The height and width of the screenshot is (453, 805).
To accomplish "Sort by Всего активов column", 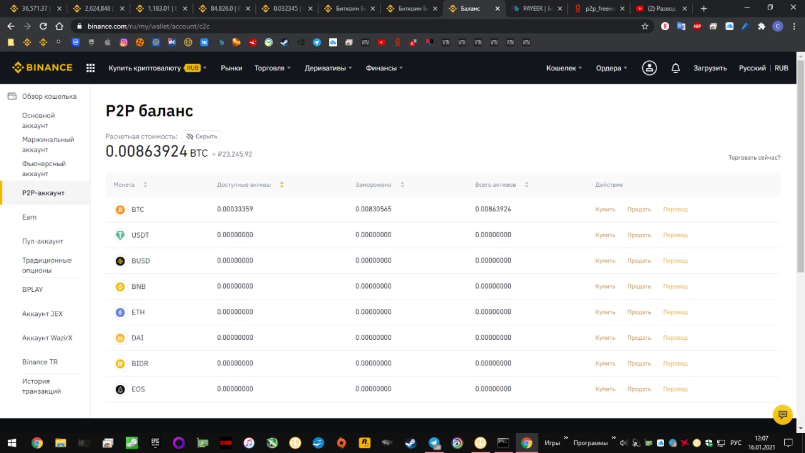I will click(502, 185).
